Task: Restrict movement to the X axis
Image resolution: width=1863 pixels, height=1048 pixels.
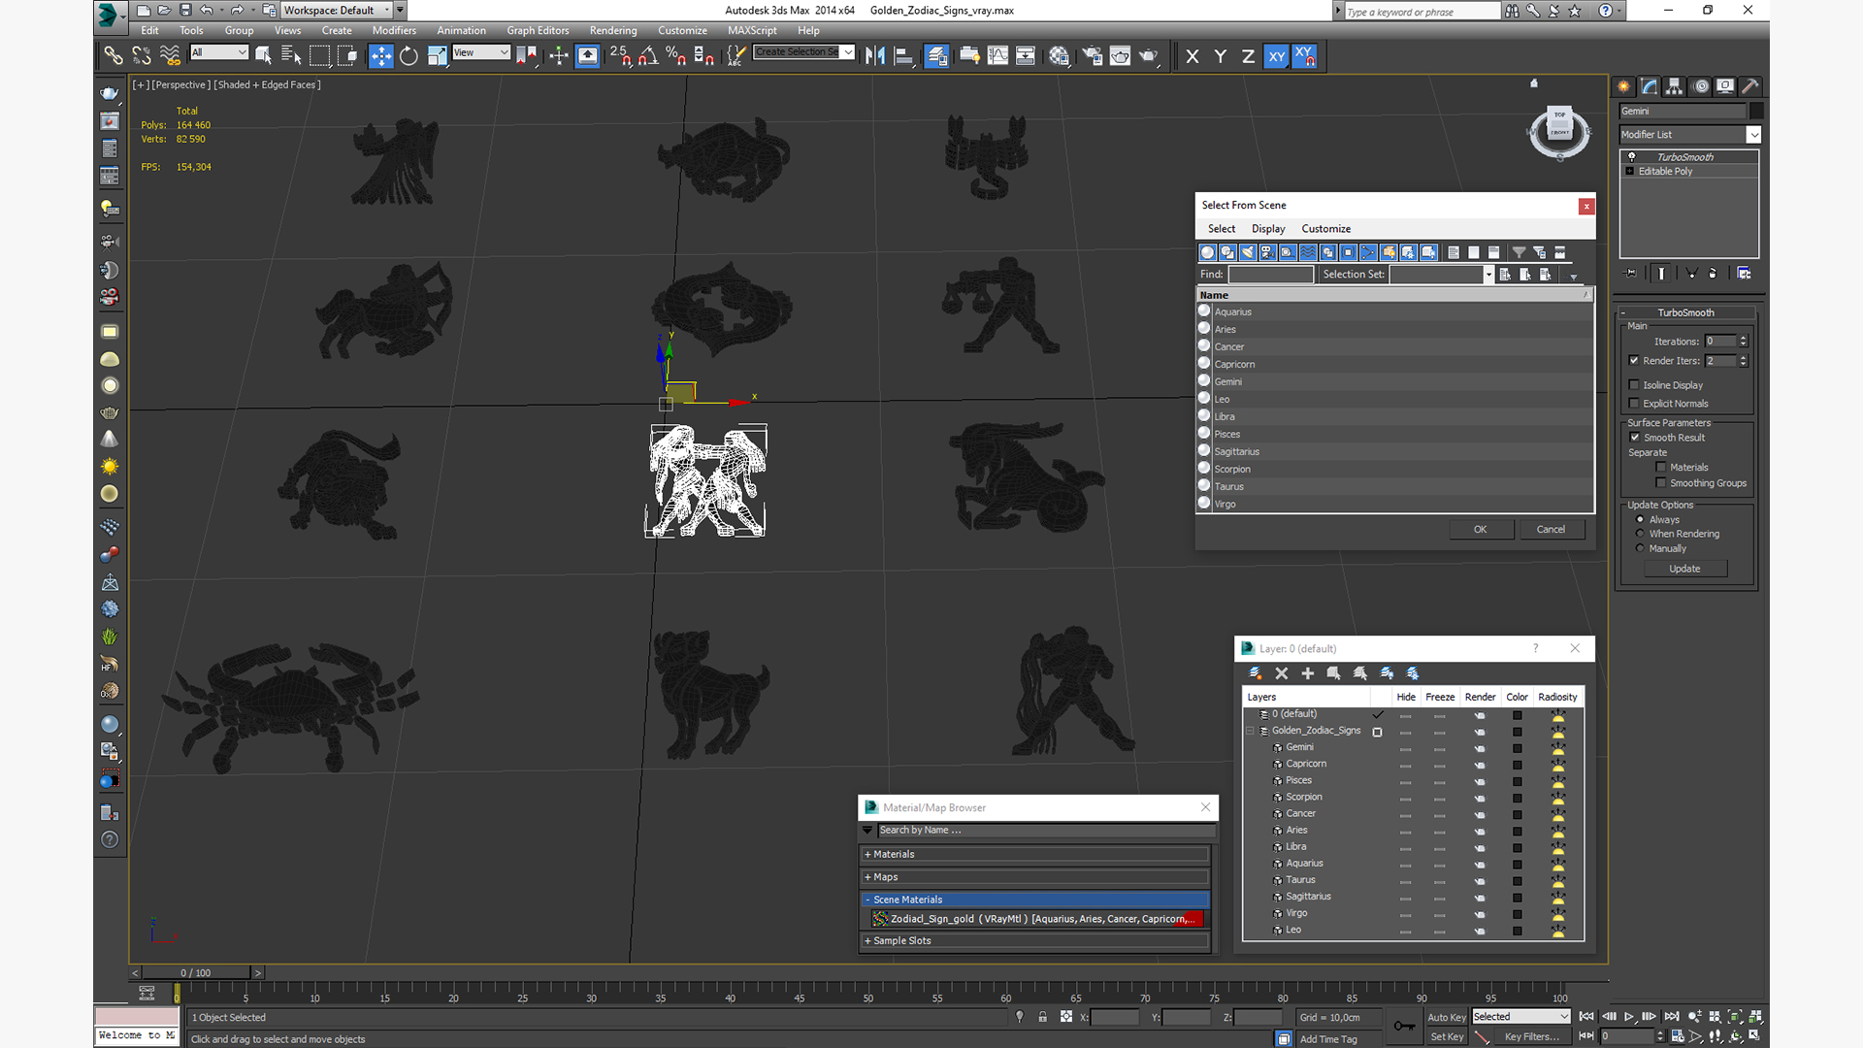Action: [x=1193, y=55]
